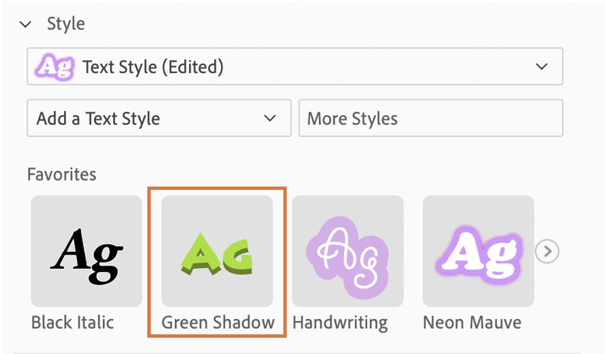605x354 pixels.
Task: Apply the Black Italic style thumbnail
Action: tap(87, 251)
